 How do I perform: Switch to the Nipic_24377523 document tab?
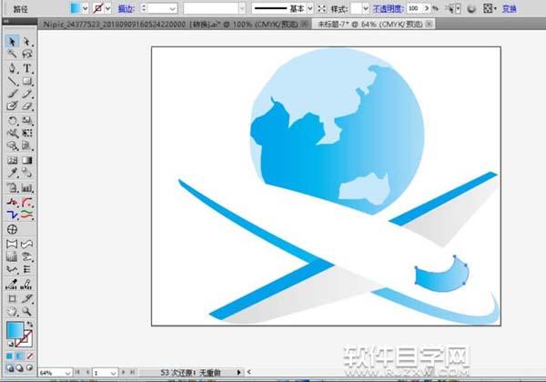pos(170,25)
